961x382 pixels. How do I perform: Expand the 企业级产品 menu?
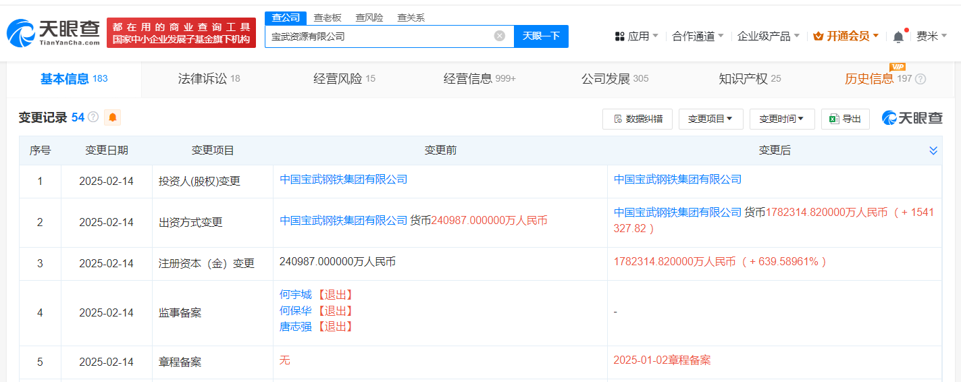point(768,36)
